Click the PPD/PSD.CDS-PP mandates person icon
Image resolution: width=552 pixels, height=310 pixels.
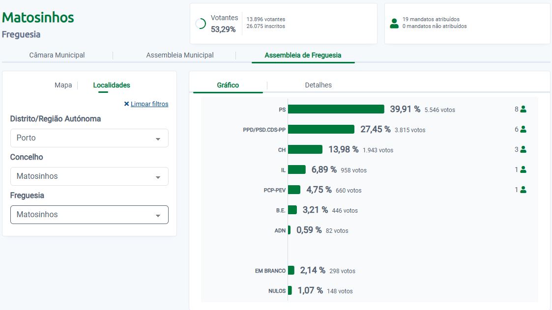523,129
